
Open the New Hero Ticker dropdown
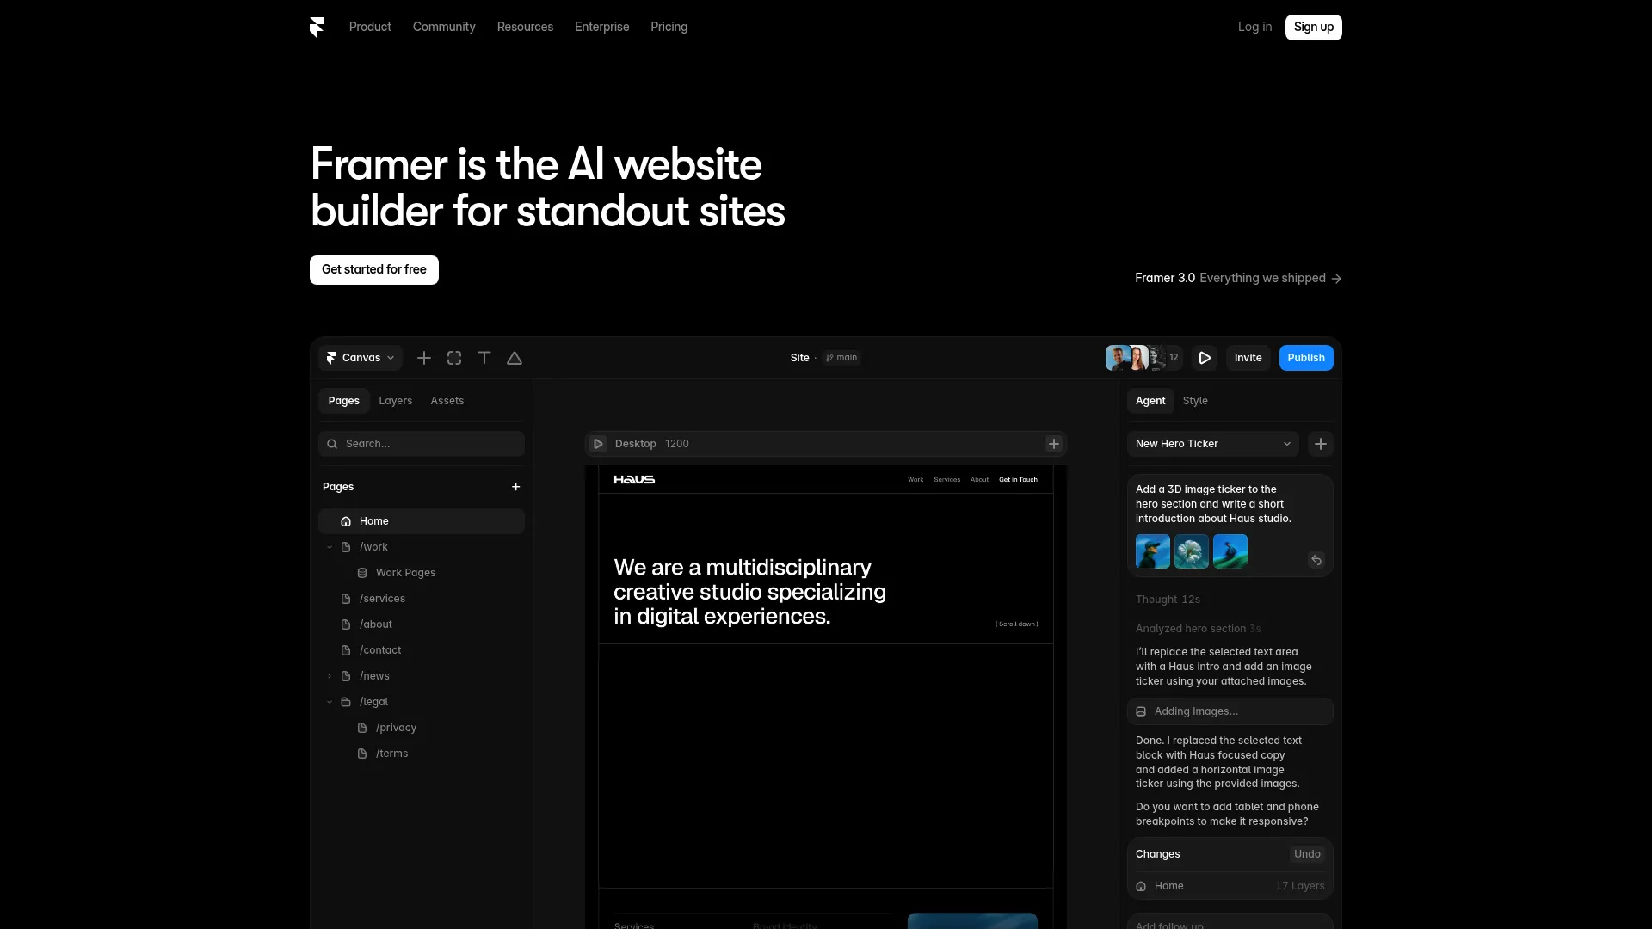coord(1213,444)
